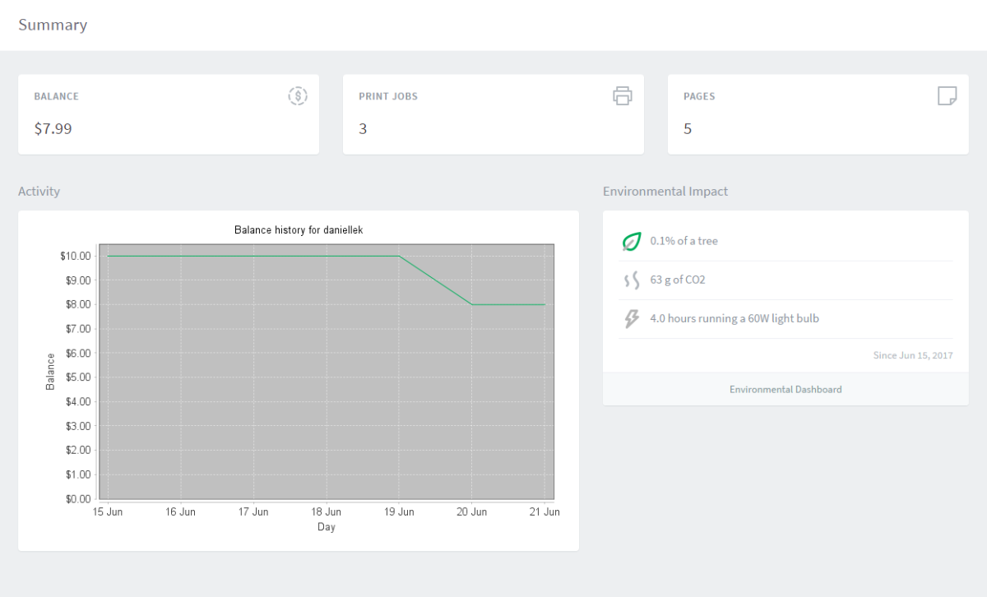This screenshot has width=987, height=597.
Task: Click the chart title for daniellek
Action: coord(297,229)
